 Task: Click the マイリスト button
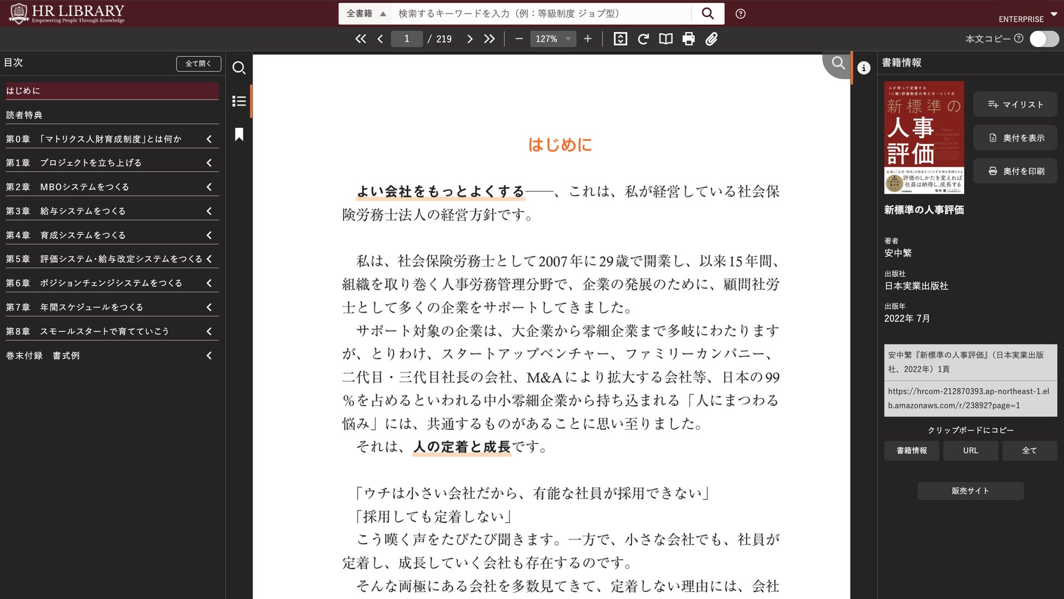click(1015, 104)
